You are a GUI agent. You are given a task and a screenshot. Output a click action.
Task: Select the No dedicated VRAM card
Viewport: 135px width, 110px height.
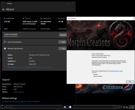48,23
